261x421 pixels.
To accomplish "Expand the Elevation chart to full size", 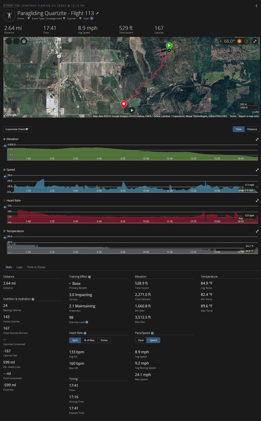I will coord(257,139).
